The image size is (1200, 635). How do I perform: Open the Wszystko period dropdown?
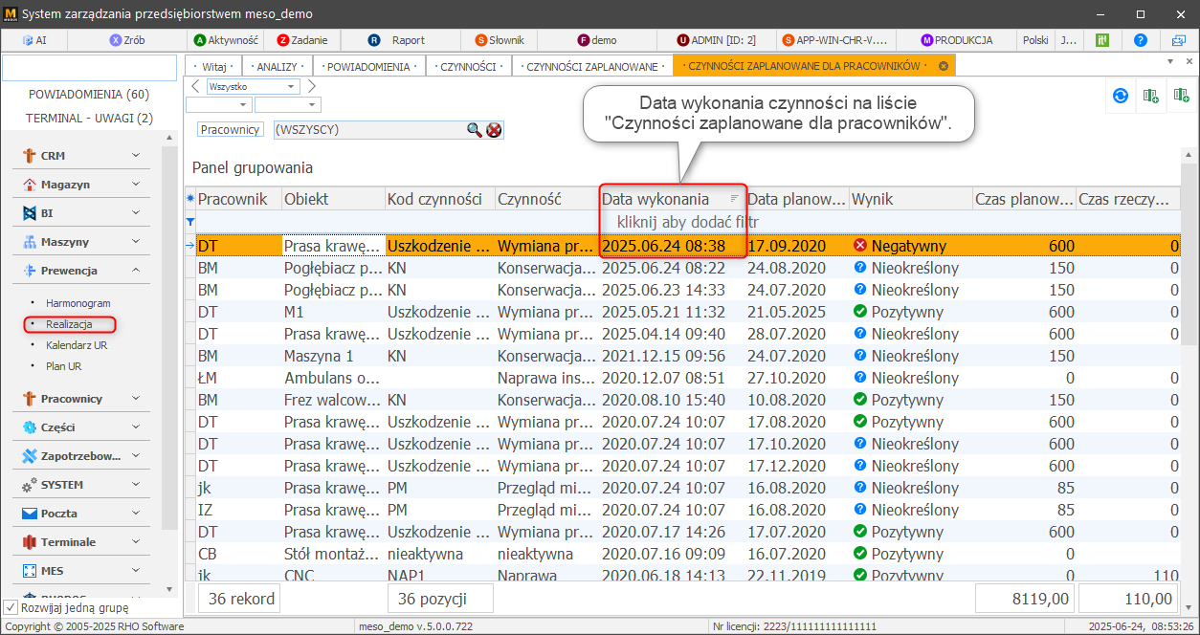pyautogui.click(x=293, y=87)
